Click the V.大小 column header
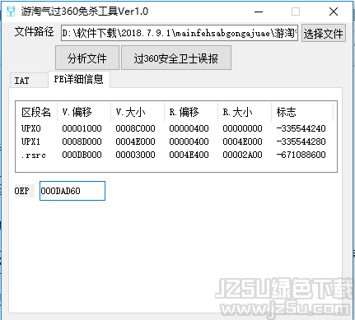 click(138, 112)
